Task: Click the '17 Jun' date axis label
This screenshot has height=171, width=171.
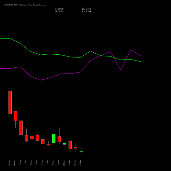Action: tap(48, 163)
